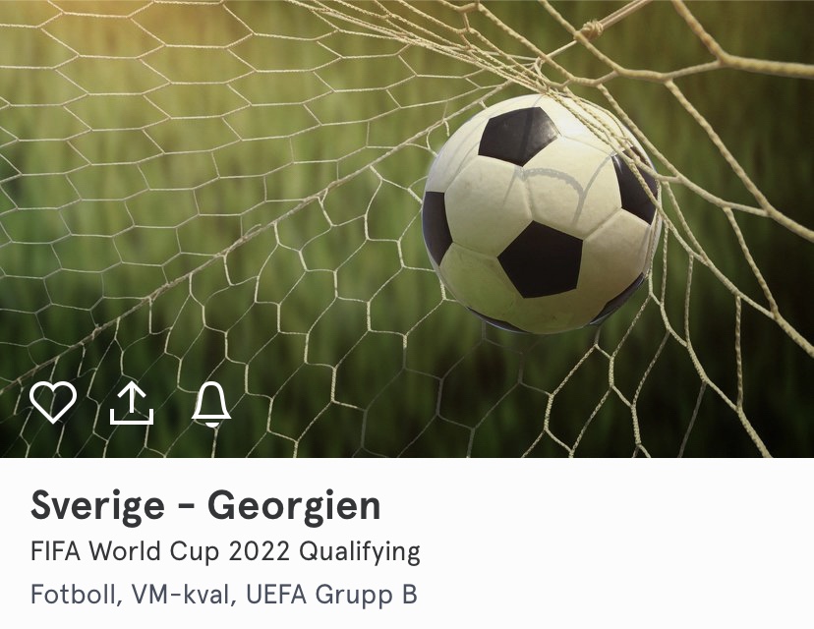The height and width of the screenshot is (629, 814).
Task: Open the Sverige – Georgien title
Action: [205, 506]
